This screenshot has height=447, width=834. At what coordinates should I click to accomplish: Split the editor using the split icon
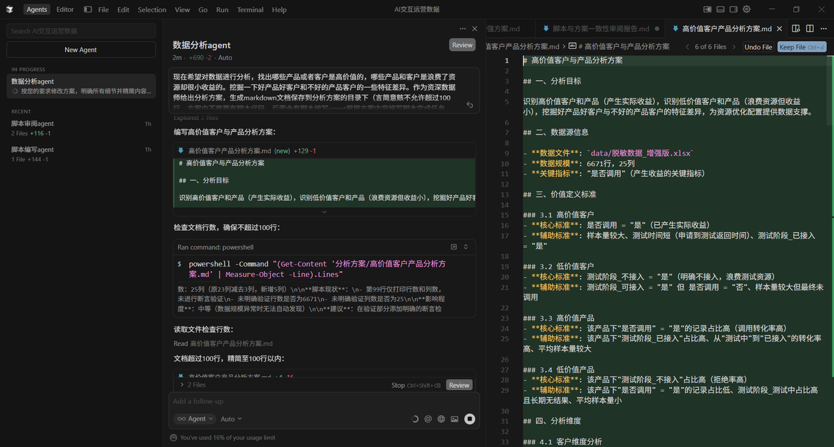(x=809, y=28)
